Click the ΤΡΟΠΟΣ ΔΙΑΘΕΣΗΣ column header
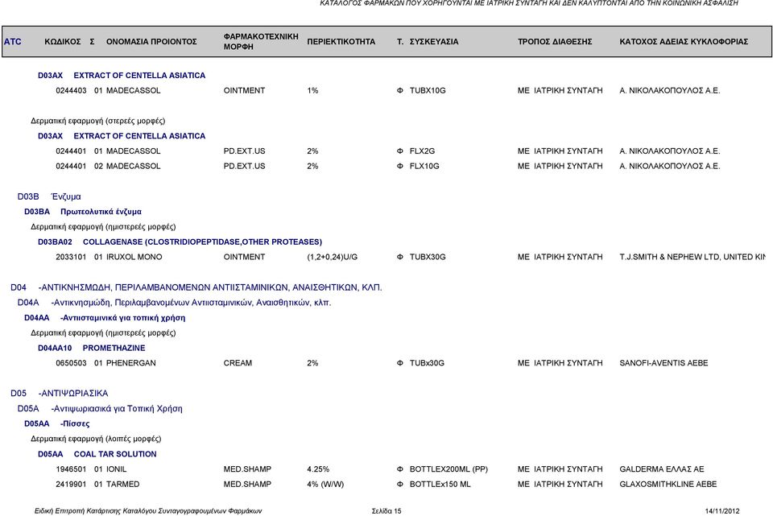The image size is (773, 516). pyautogui.click(x=555, y=41)
